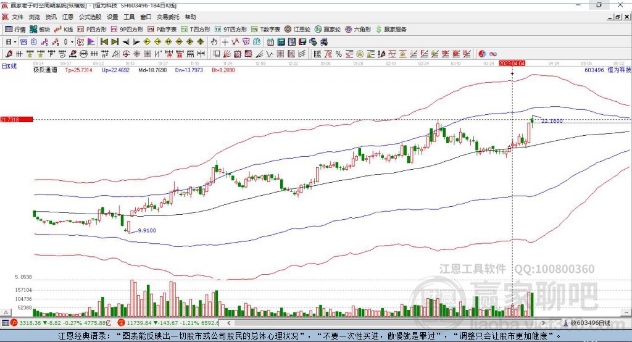
Task: Toggle the blue knot pattern icon
Action: click(x=23, y=42)
